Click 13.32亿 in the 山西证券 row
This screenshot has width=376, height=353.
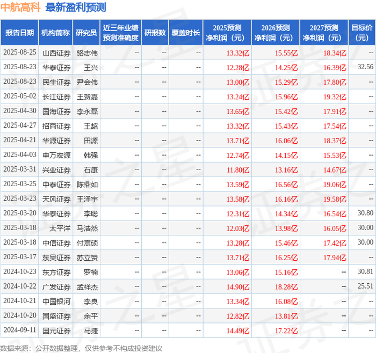(238, 53)
